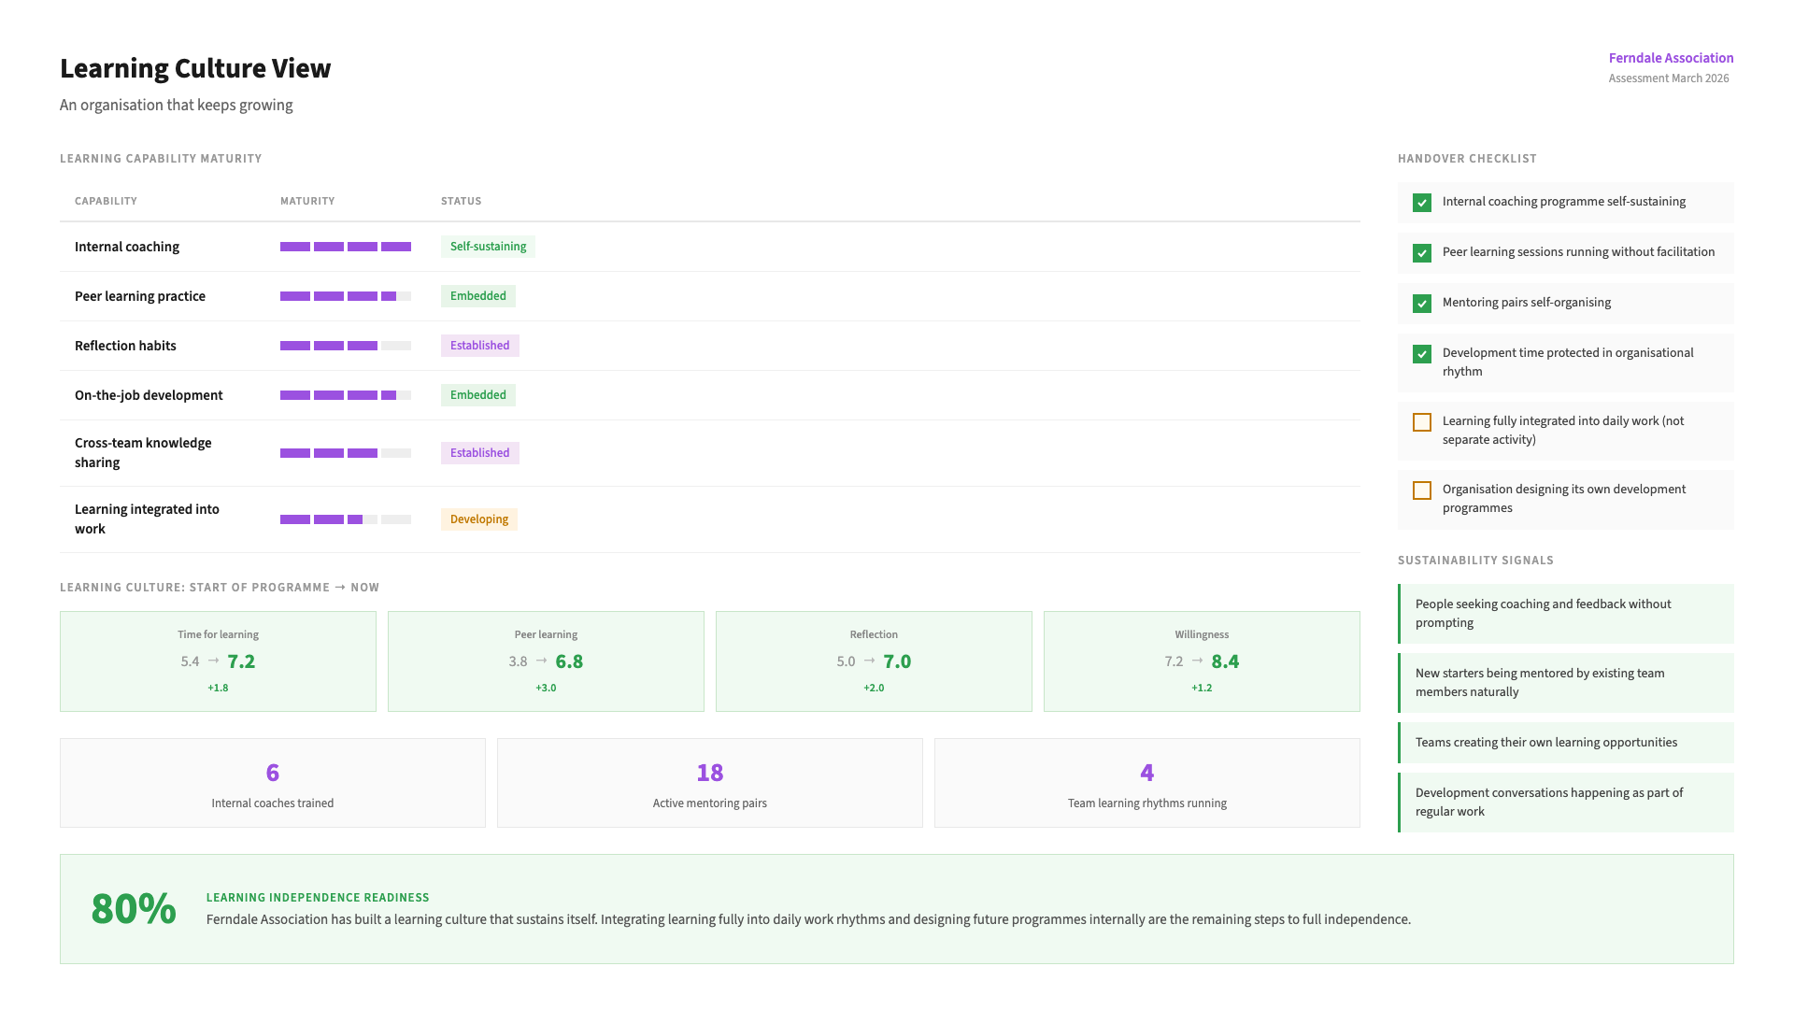Viewport: 1794px width, 1009px height.
Task: Click Internal coaching maturity bar
Action: click(345, 247)
